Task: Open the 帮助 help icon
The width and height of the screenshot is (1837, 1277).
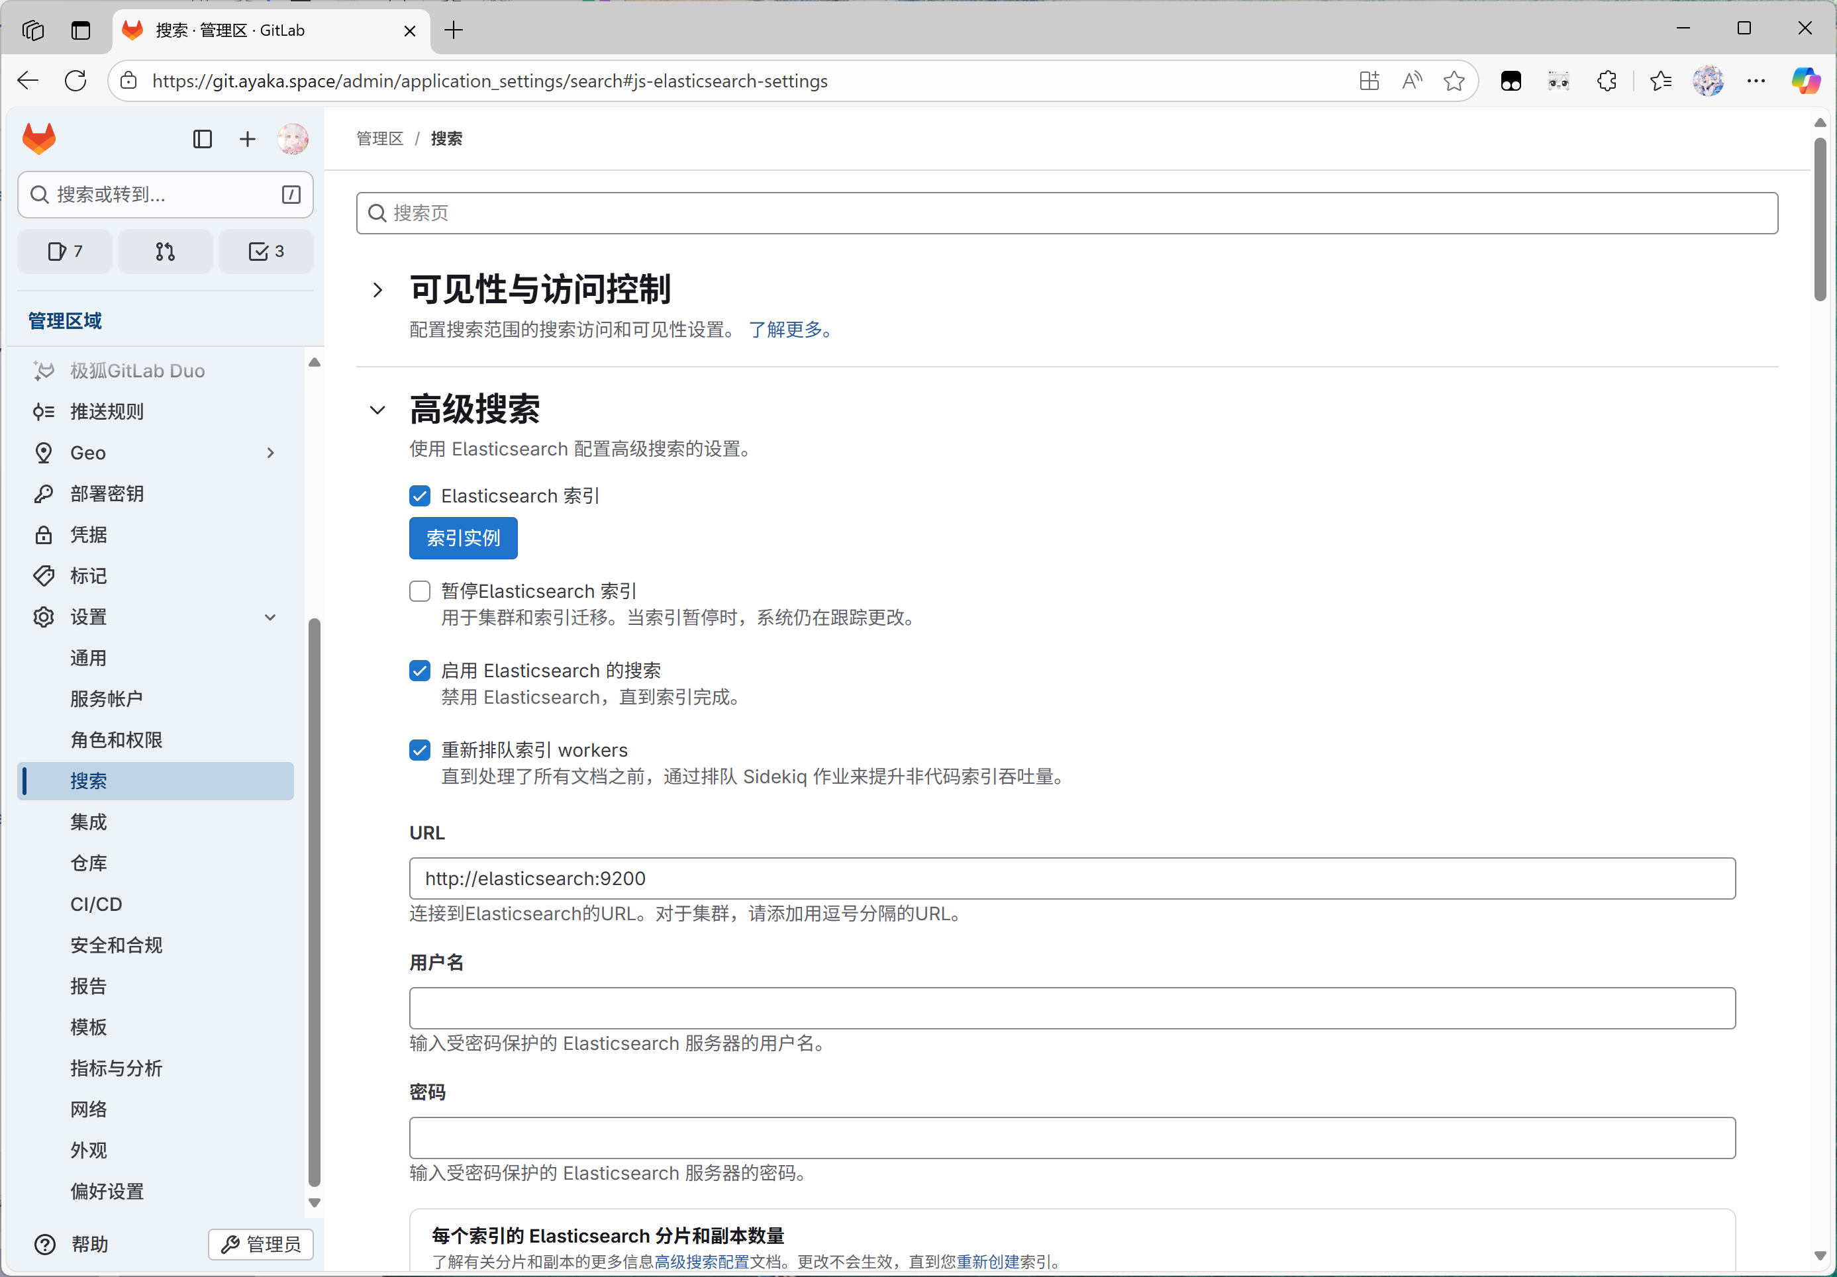Action: (44, 1245)
